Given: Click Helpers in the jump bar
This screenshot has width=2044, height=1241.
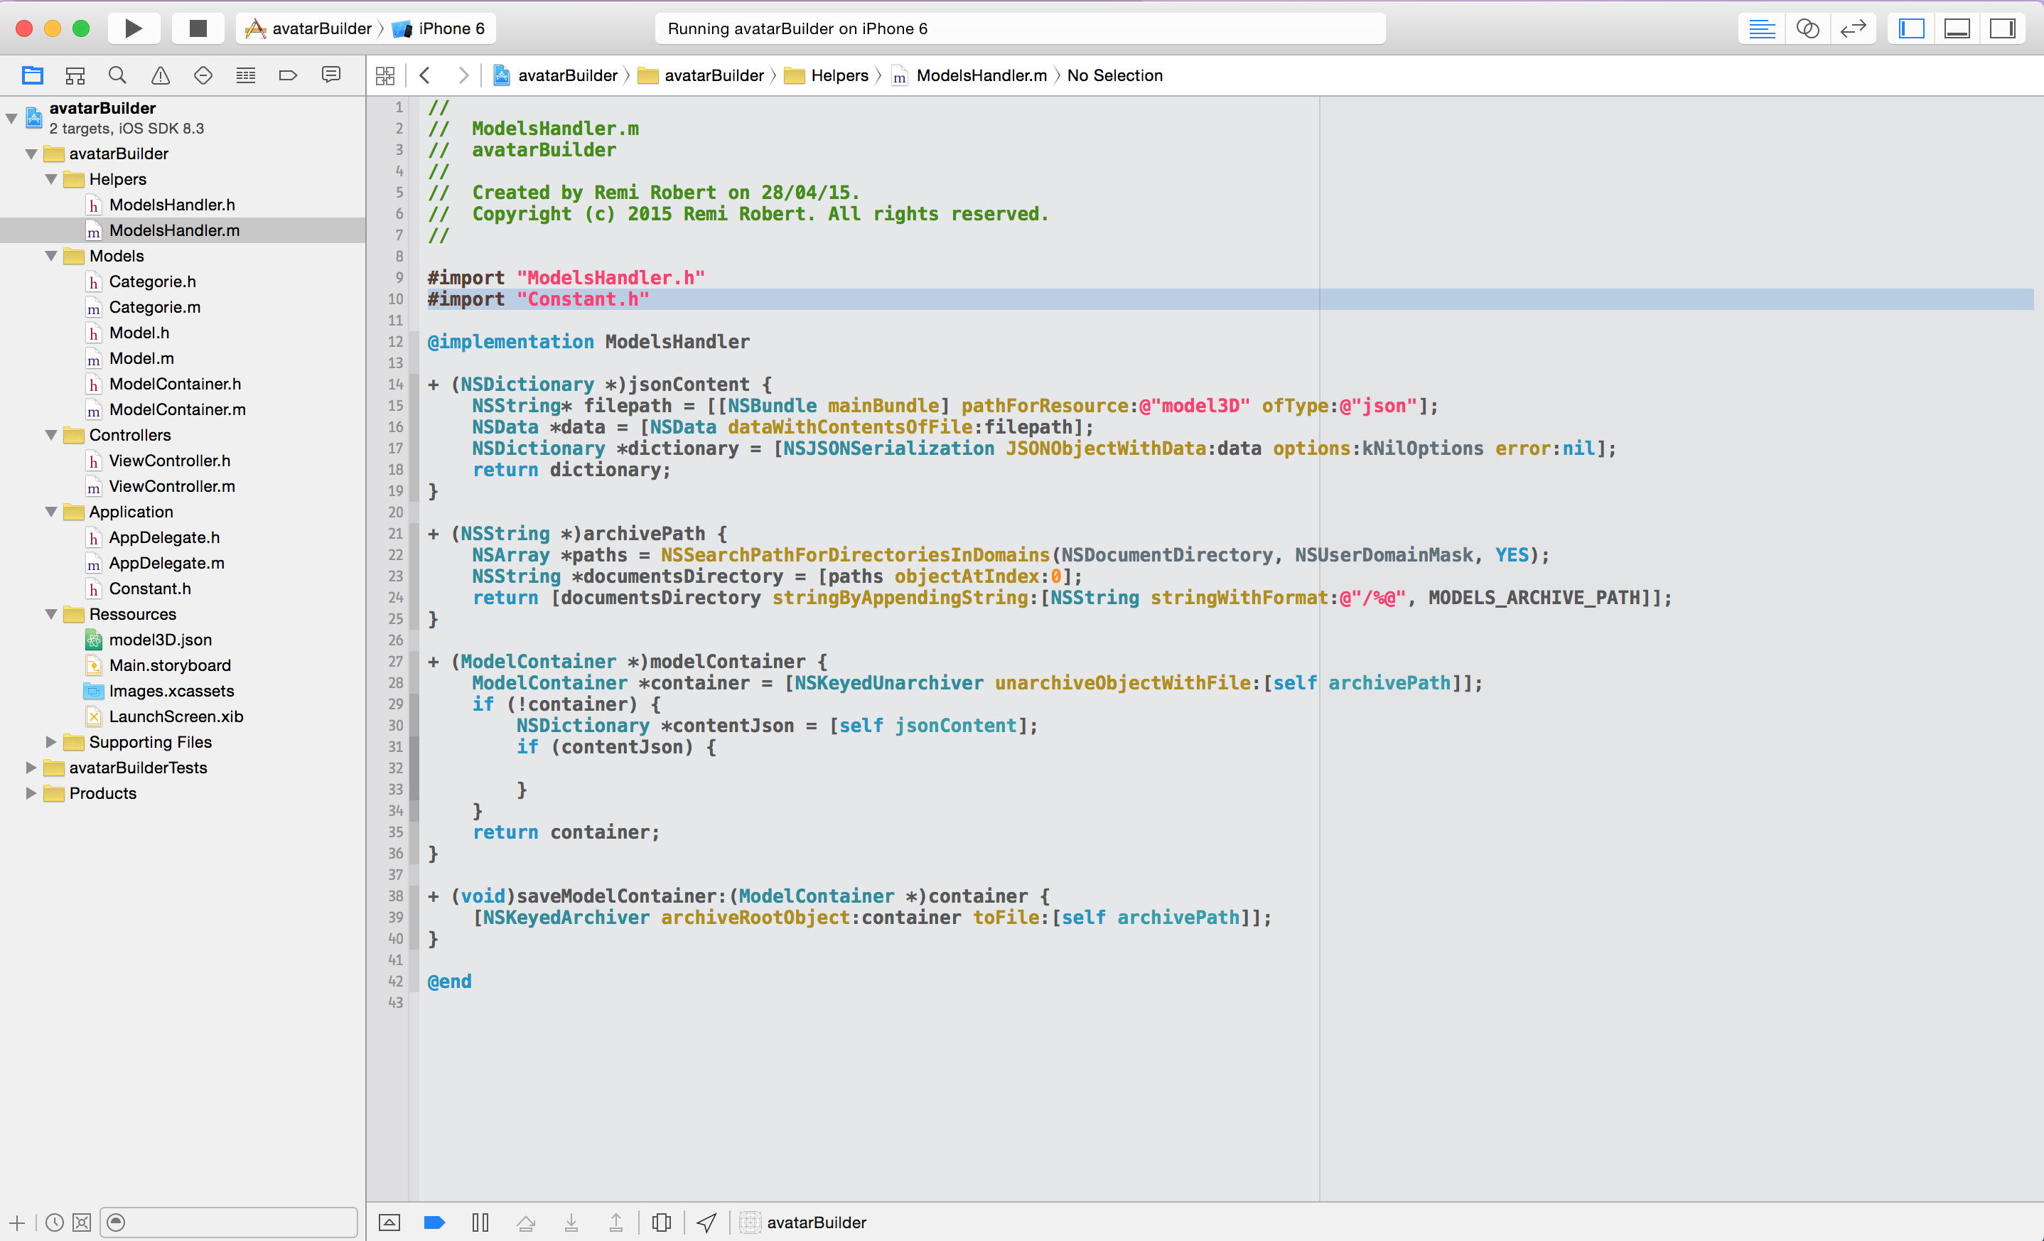Looking at the screenshot, I should [x=839, y=75].
